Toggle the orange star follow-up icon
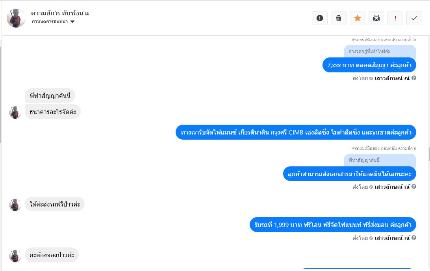The image size is (430, 271). [x=357, y=18]
